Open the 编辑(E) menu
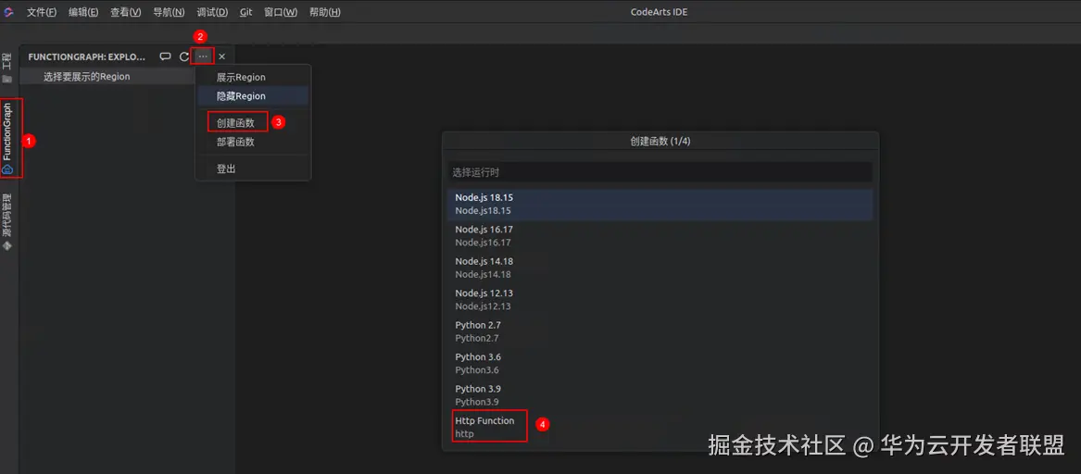The image size is (1081, 474). pos(83,12)
